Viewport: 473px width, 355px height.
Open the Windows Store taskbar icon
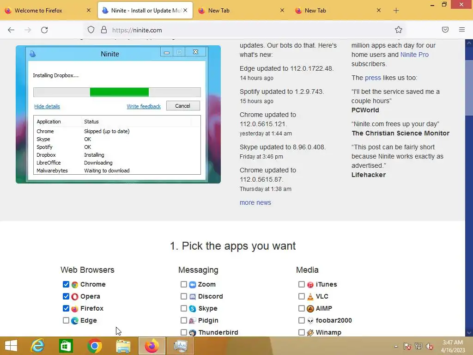pyautogui.click(x=66, y=346)
